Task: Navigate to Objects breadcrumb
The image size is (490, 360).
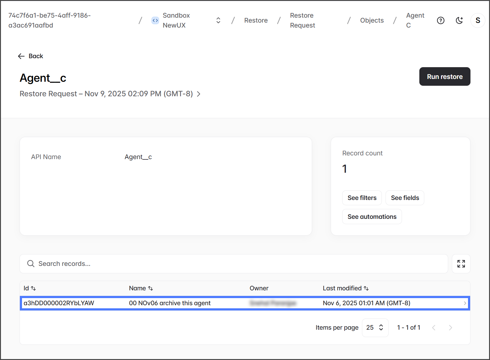Action: click(372, 20)
